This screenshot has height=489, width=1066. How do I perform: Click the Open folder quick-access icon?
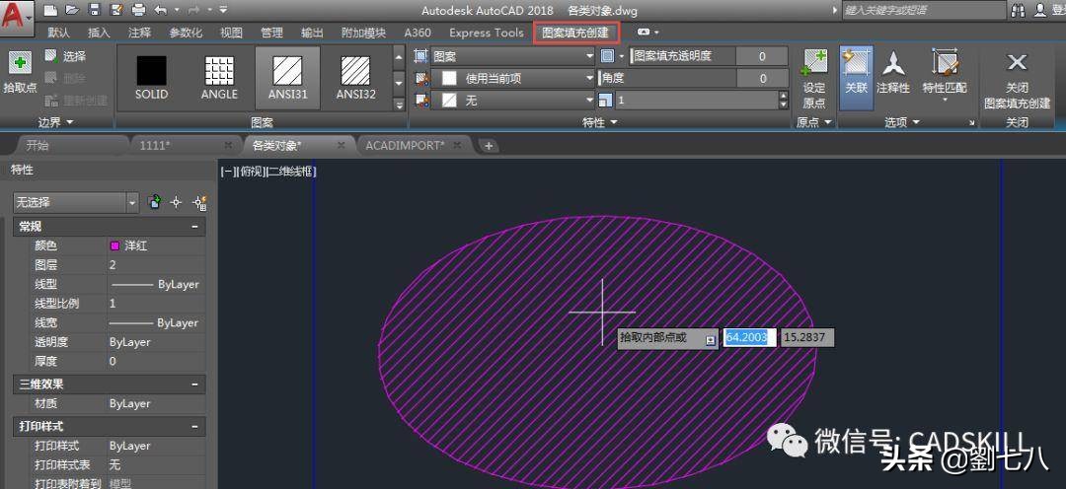[72, 10]
